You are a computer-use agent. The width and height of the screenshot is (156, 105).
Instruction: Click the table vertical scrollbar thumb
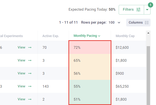click(x=148, y=75)
